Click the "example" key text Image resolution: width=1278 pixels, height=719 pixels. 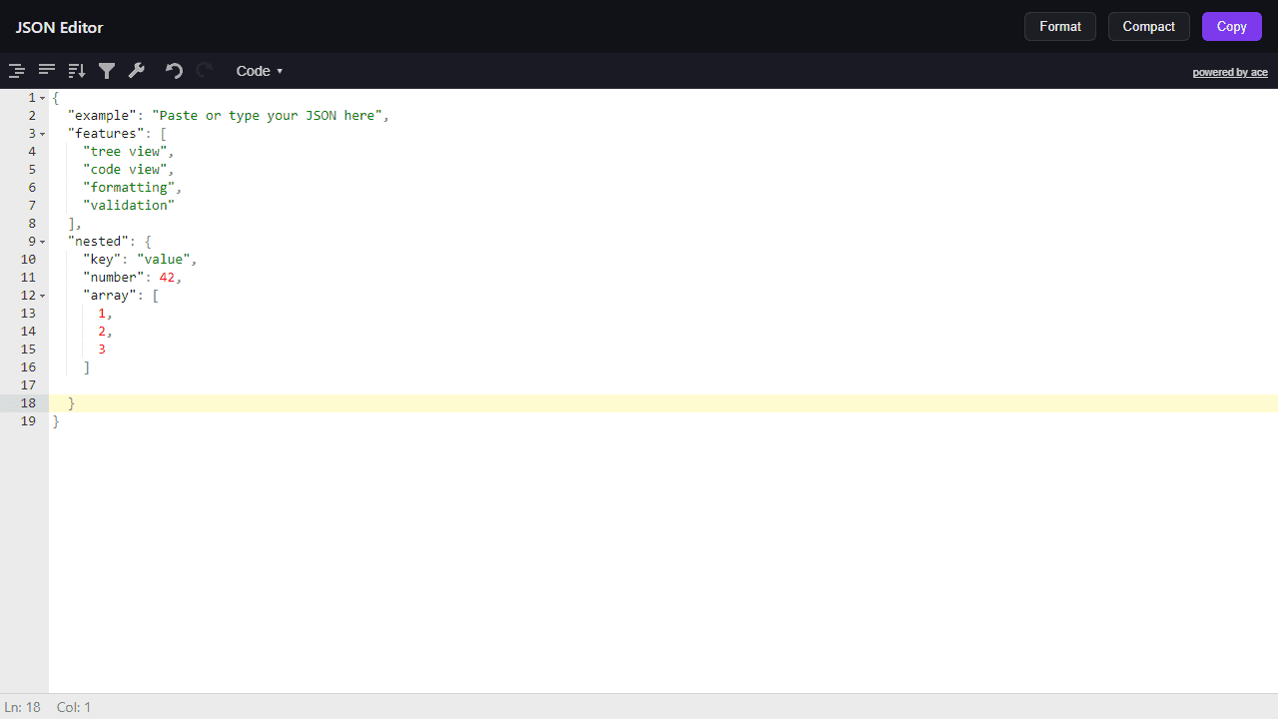click(102, 116)
